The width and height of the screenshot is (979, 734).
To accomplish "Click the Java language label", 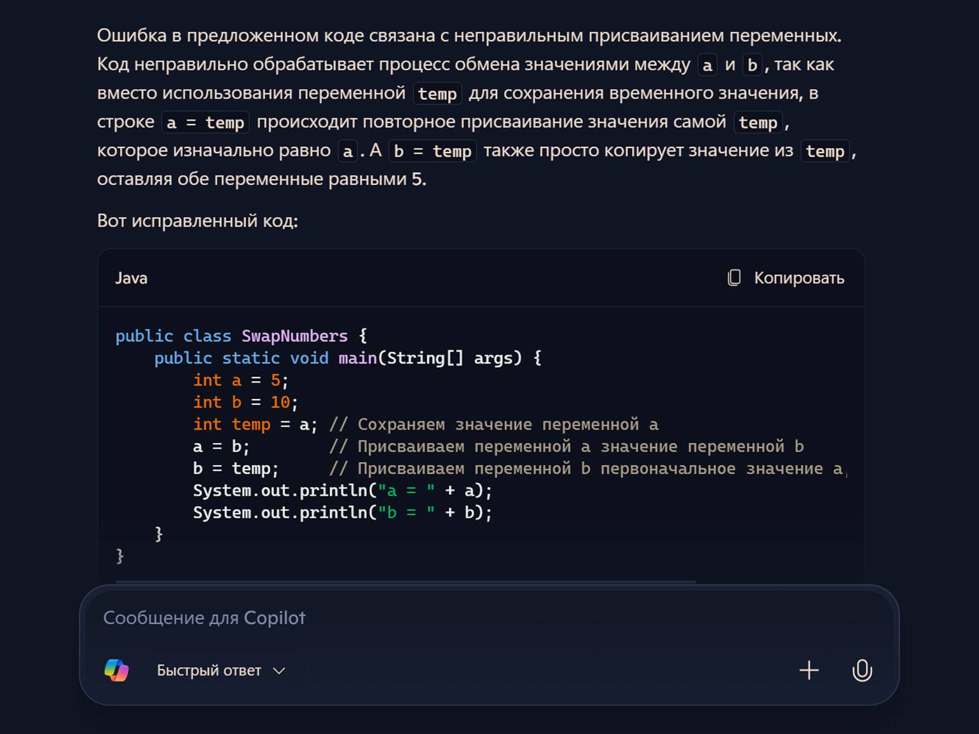I will [131, 278].
